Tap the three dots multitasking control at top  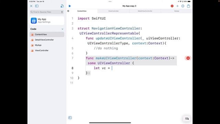110,1
